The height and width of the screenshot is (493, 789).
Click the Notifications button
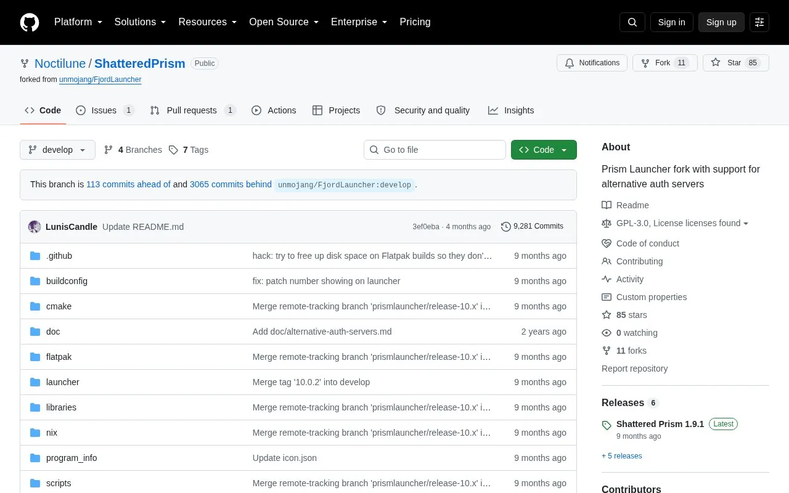592,63
